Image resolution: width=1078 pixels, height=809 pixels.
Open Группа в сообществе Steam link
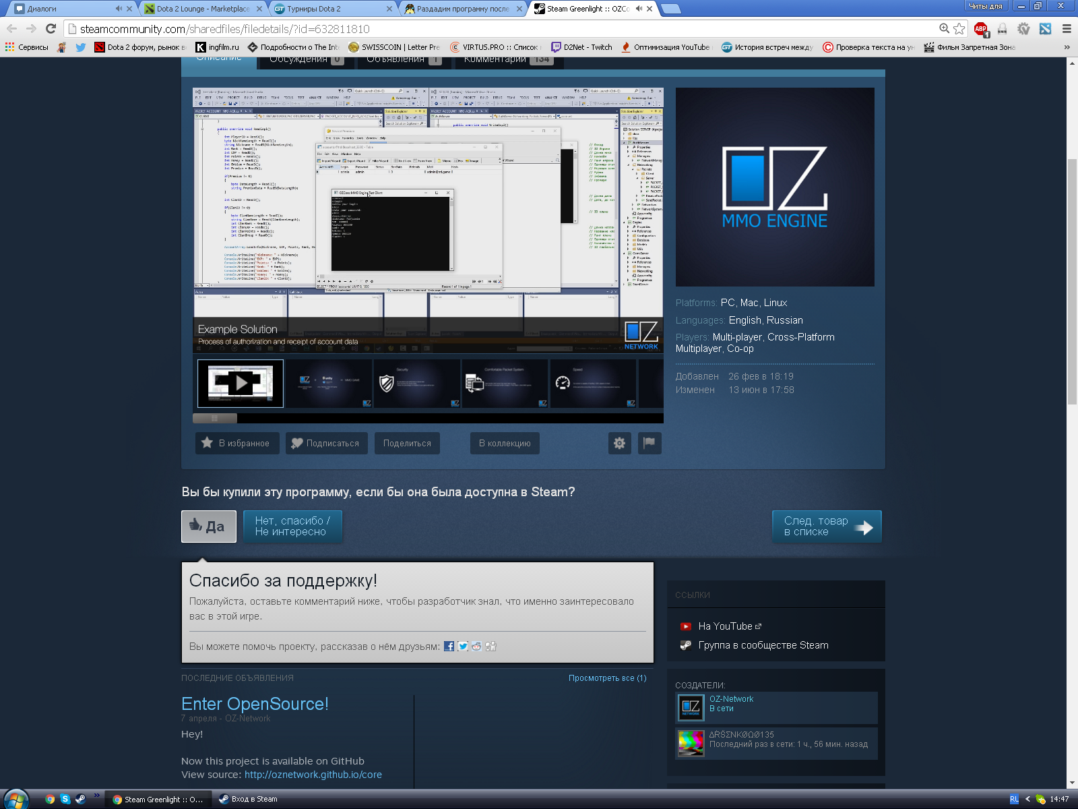tap(763, 645)
